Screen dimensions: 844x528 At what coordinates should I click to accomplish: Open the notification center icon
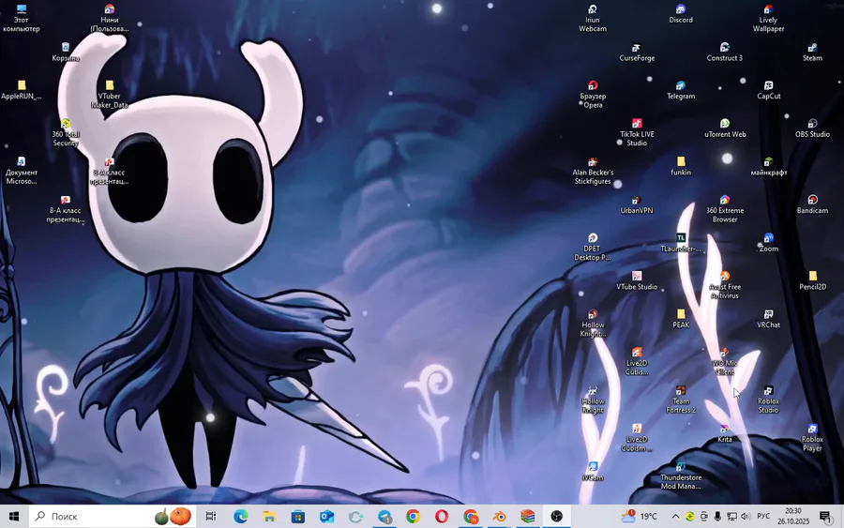point(826,517)
